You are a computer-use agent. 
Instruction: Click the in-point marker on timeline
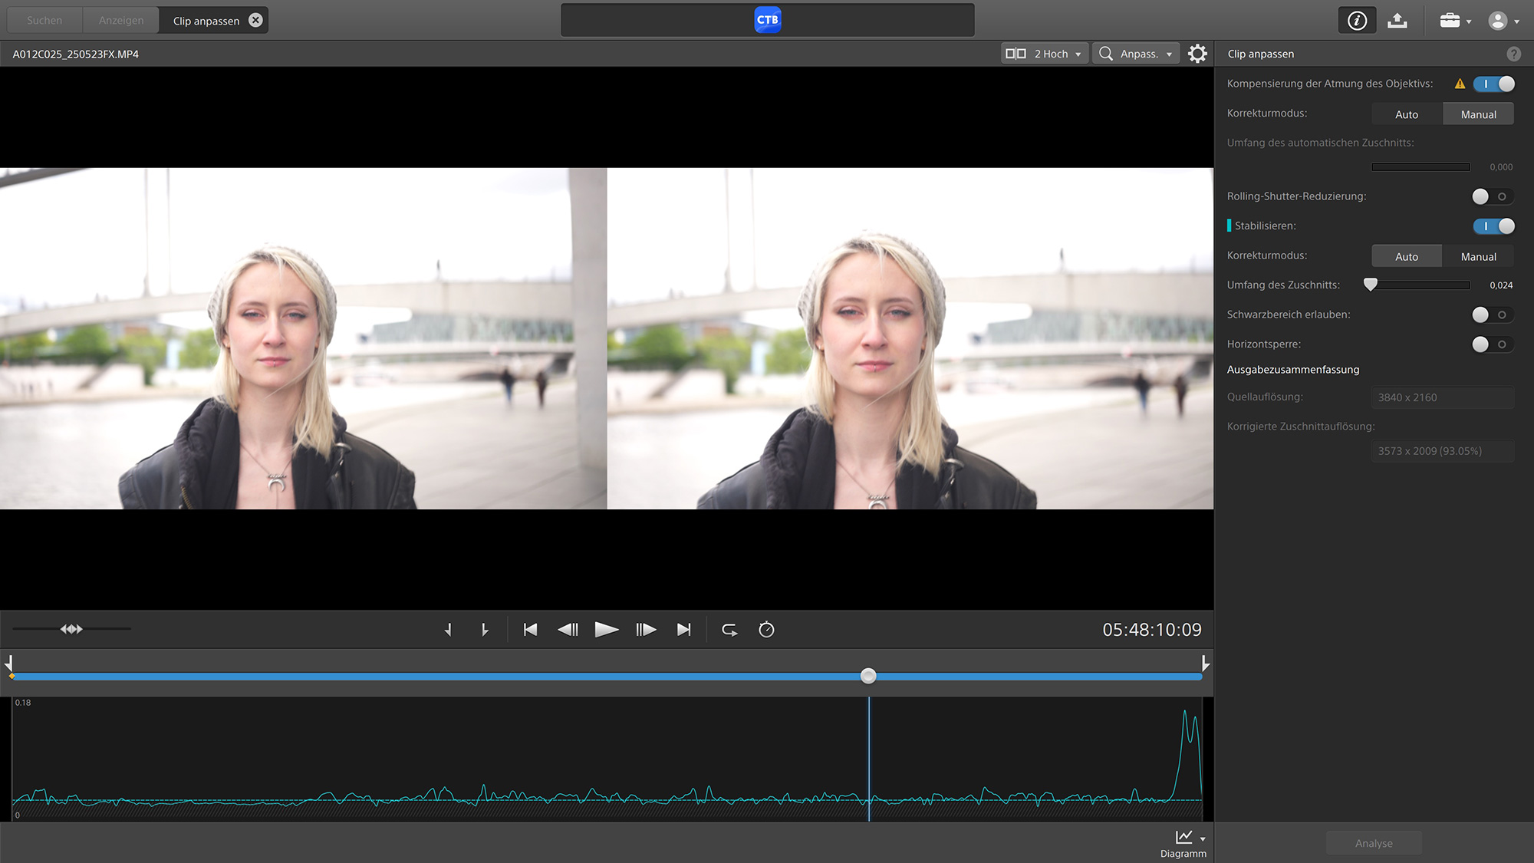point(9,664)
